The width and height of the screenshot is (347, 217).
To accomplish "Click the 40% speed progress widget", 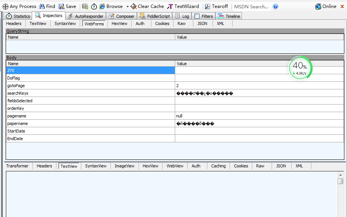I will click(x=300, y=68).
